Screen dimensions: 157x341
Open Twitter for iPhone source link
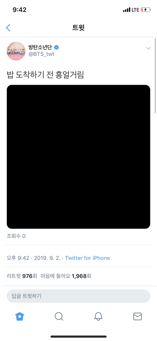tap(88, 258)
